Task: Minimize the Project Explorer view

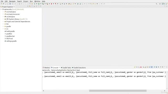Action: 39,6
